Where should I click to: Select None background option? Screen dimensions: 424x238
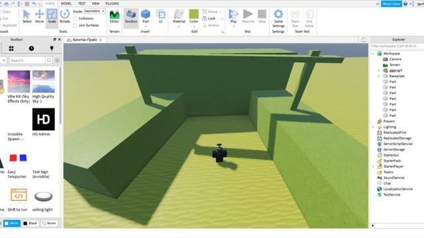coord(49,223)
